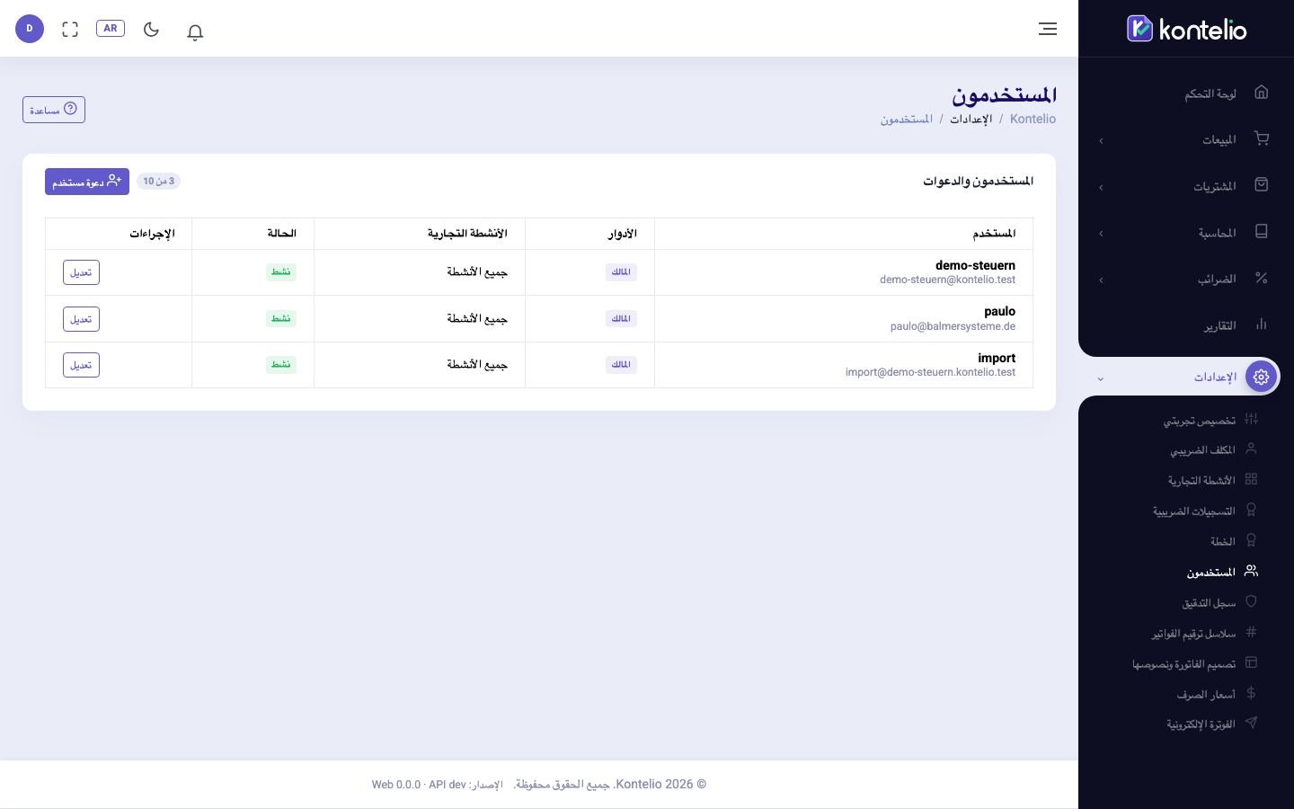Expand the الضرائب submenu chevron
The image size is (1294, 809).
(x=1101, y=280)
